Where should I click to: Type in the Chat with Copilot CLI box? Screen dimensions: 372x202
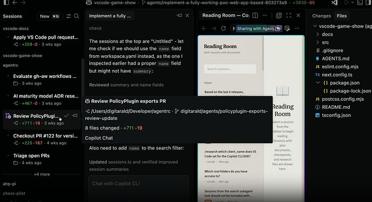point(139,189)
